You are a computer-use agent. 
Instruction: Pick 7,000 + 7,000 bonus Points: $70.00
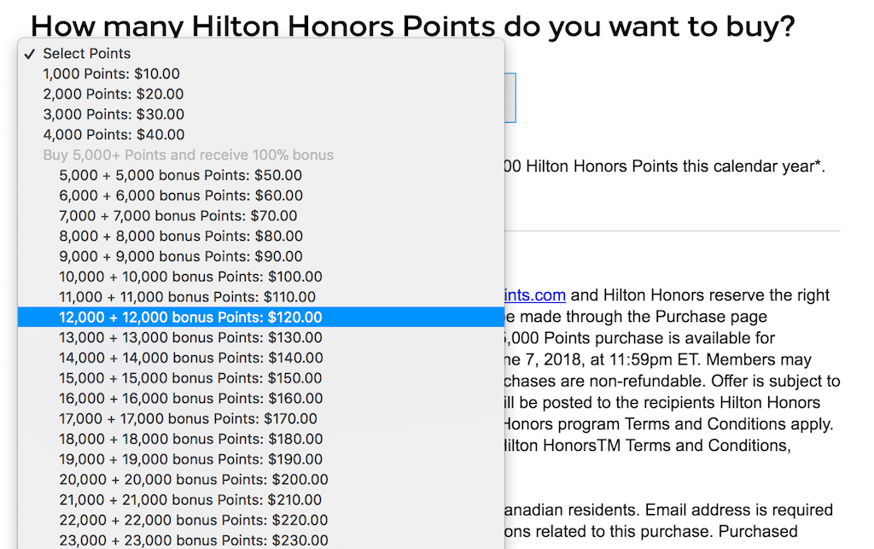click(178, 216)
